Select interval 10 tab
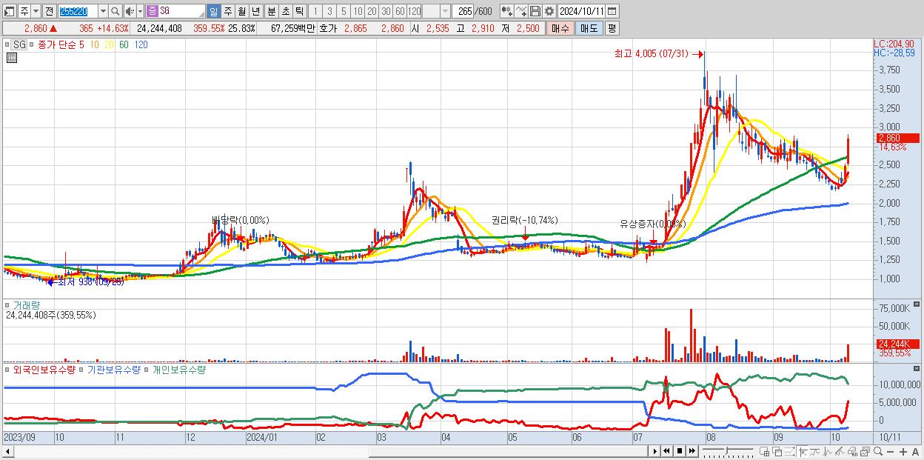924x460 pixels. coord(358,11)
